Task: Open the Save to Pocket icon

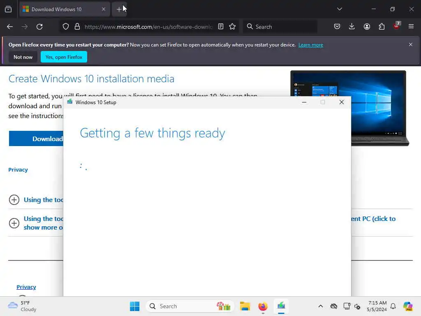Action: click(x=337, y=26)
